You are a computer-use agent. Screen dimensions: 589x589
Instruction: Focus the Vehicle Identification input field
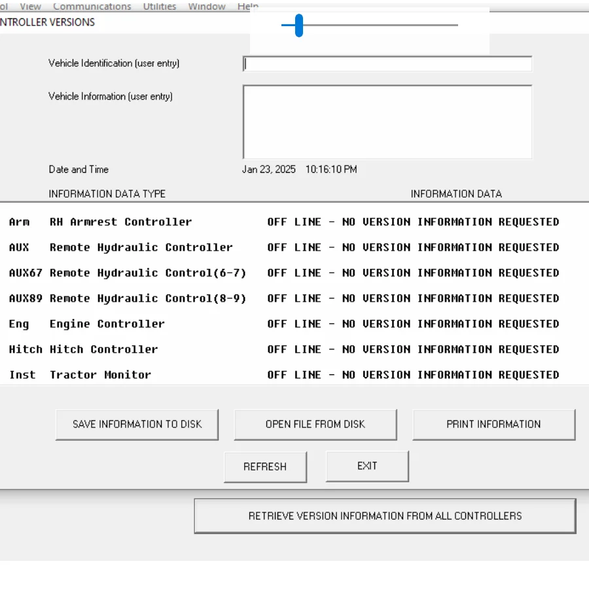click(x=387, y=64)
